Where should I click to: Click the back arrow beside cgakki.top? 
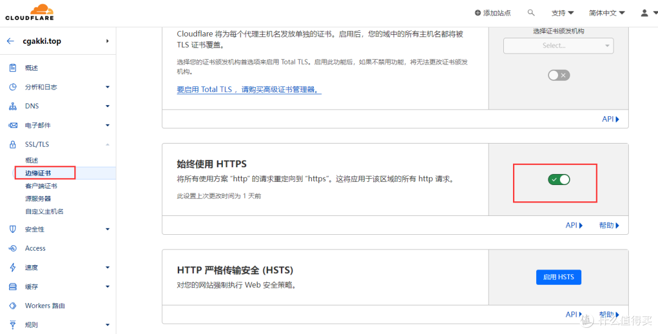click(x=10, y=41)
